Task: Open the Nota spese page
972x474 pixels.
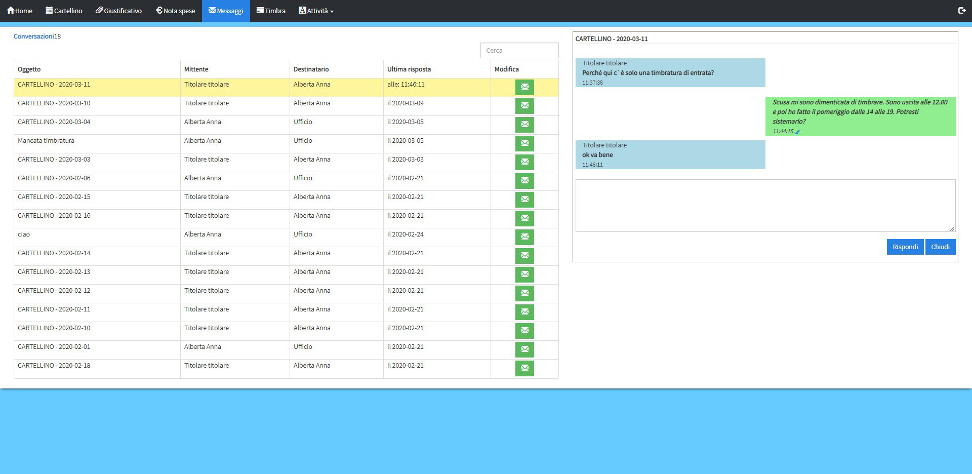Action: point(176,11)
